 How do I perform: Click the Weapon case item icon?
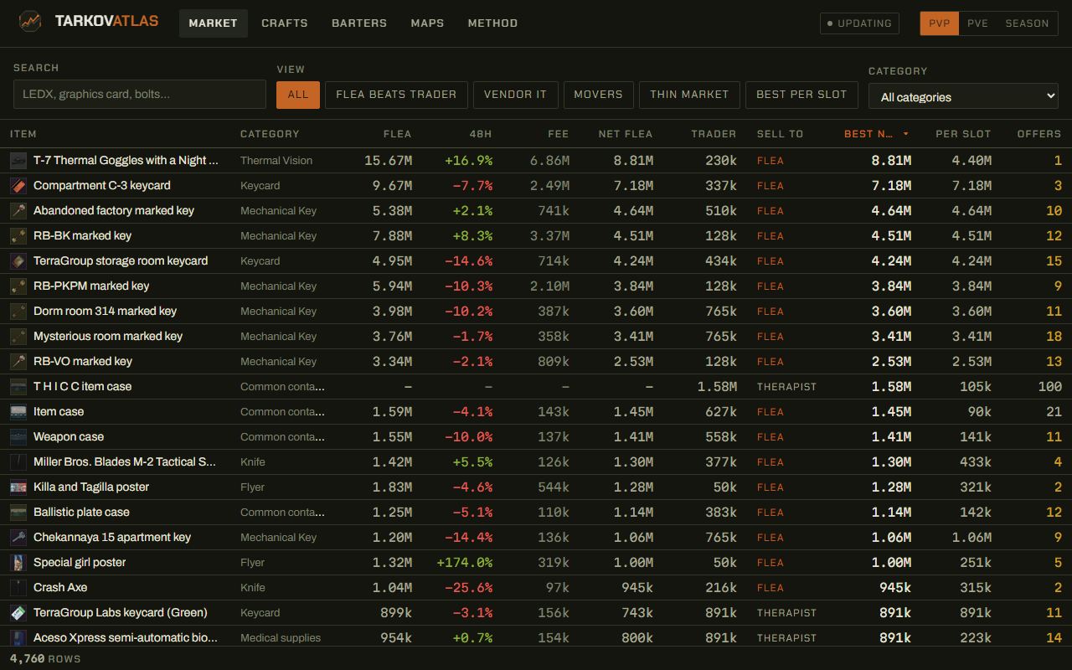[x=18, y=436]
